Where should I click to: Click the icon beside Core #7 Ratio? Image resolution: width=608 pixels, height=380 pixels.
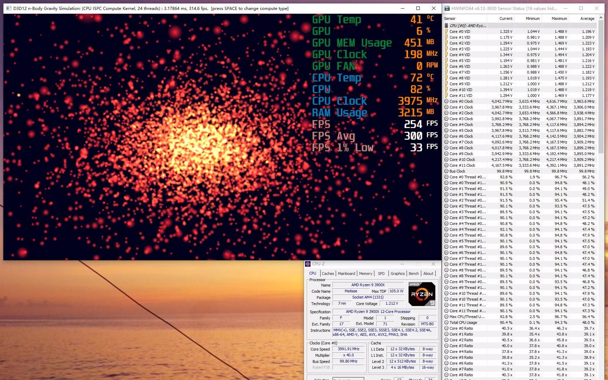[x=446, y=369]
